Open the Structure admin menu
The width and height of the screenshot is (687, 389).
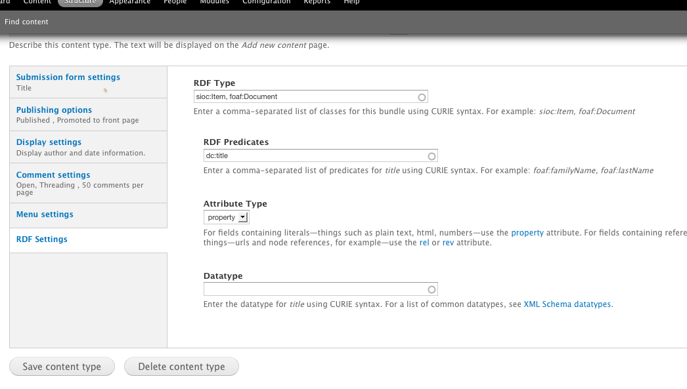pyautogui.click(x=79, y=3)
